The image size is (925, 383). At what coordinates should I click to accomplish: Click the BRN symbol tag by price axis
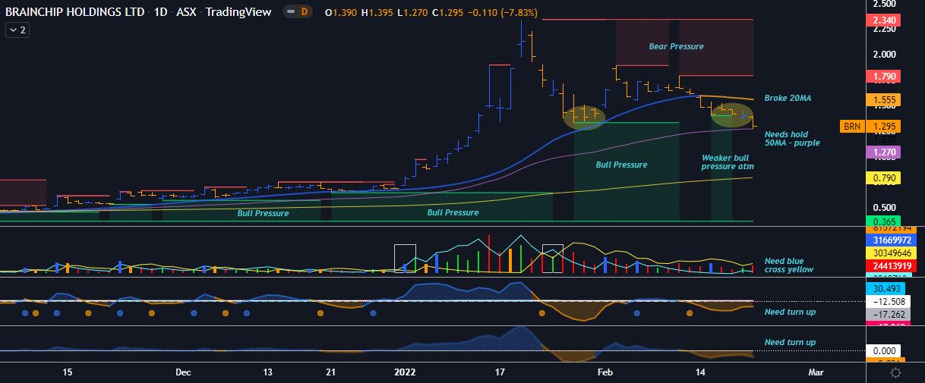point(851,127)
